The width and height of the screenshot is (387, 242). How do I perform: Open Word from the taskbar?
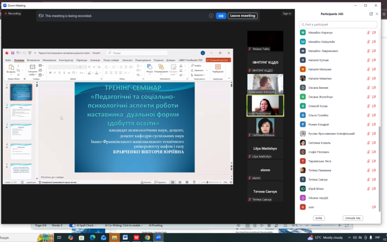point(125,238)
